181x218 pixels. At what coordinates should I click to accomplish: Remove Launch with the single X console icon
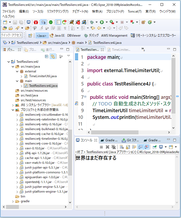click(x=107, y=147)
